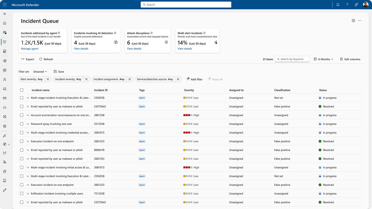
Task: Open the Cloud apps cloud icon
Action: (x=5, y=107)
